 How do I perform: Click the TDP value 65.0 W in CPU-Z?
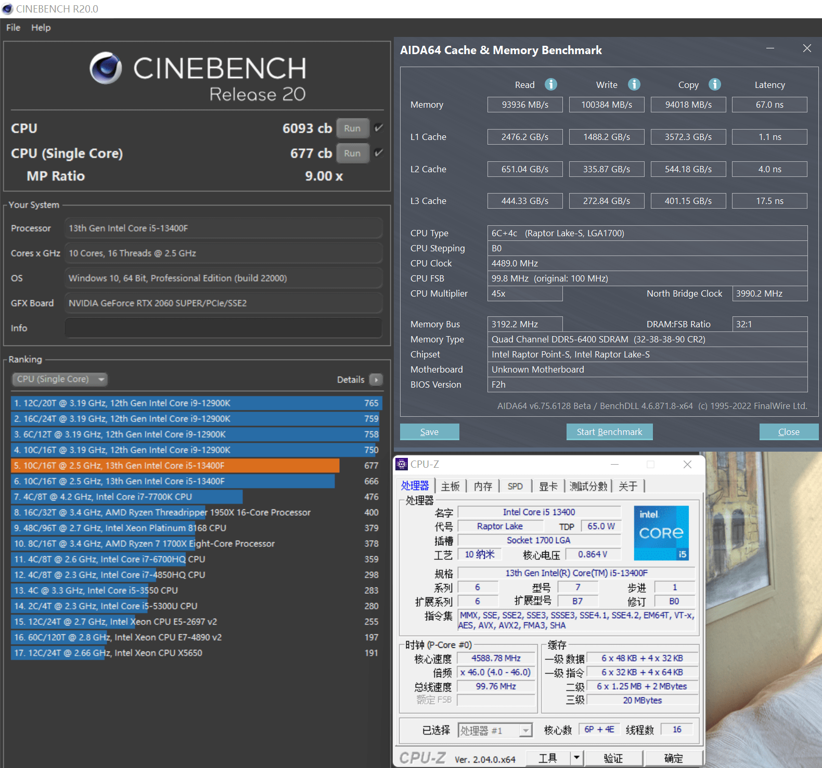(x=601, y=526)
